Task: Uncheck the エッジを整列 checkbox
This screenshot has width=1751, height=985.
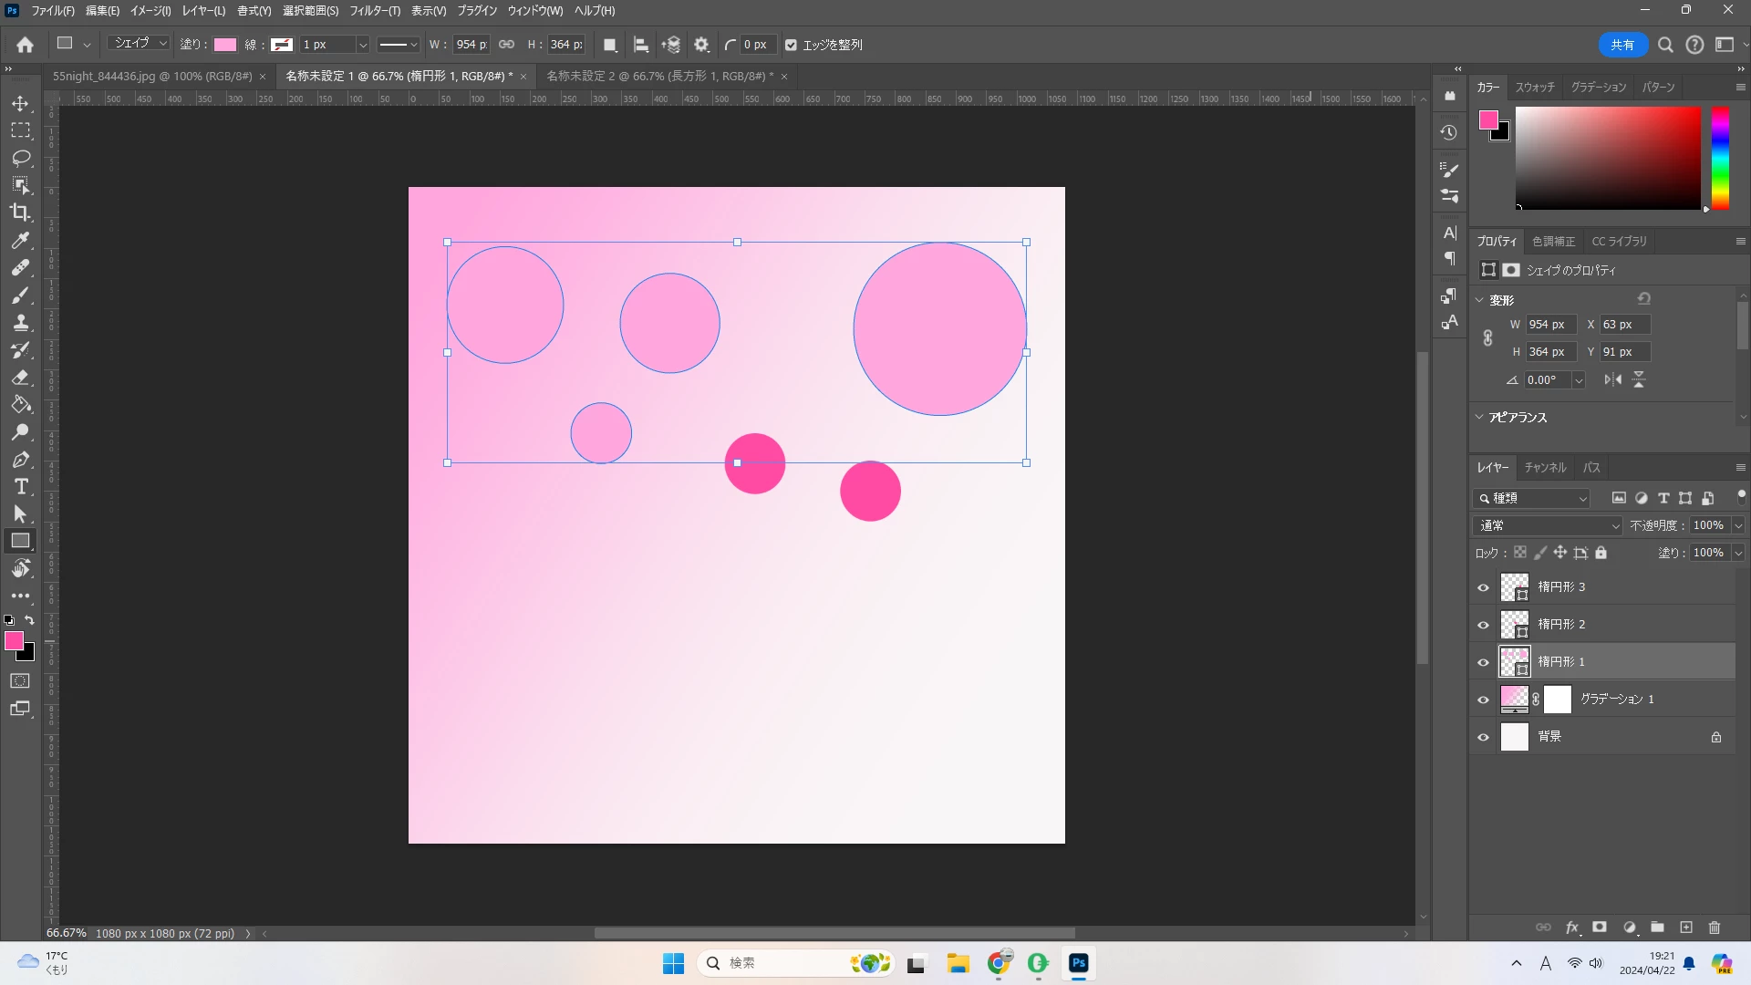Action: (x=791, y=45)
